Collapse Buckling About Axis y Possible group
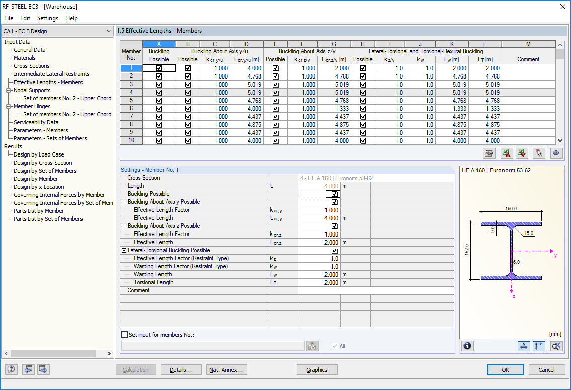Image resolution: width=571 pixels, height=390 pixels. click(x=124, y=202)
